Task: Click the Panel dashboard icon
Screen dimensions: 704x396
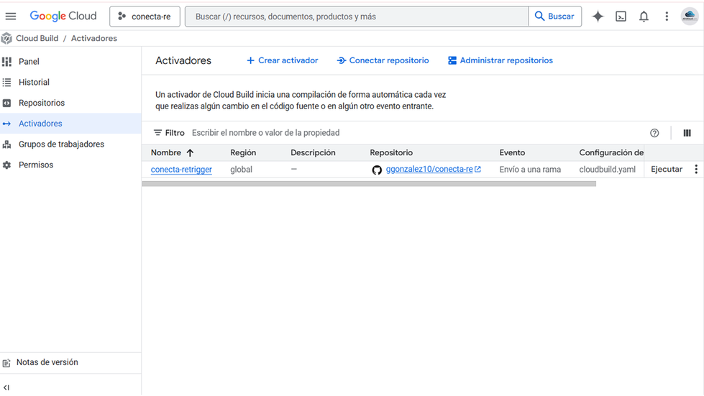Action: tap(6, 61)
